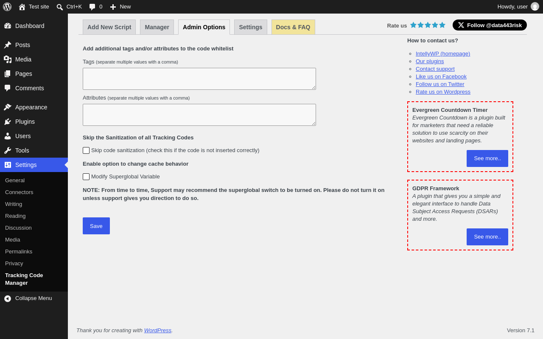Open the Ctrl+K search icon
The width and height of the screenshot is (543, 339).
60,7
